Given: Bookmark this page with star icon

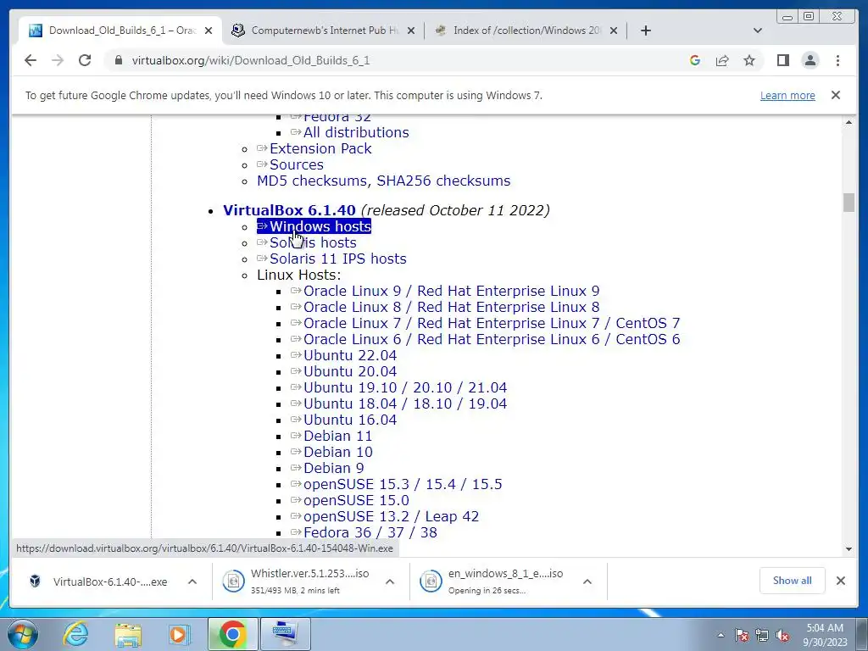Looking at the screenshot, I should point(749,60).
